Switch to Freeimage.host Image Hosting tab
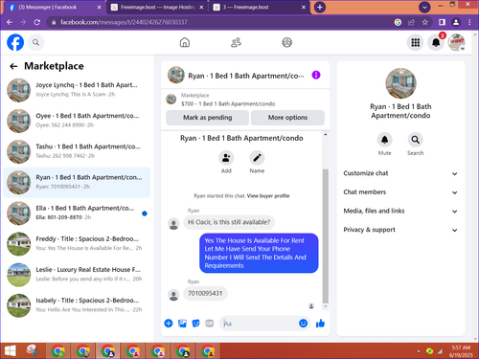 tap(157, 7)
